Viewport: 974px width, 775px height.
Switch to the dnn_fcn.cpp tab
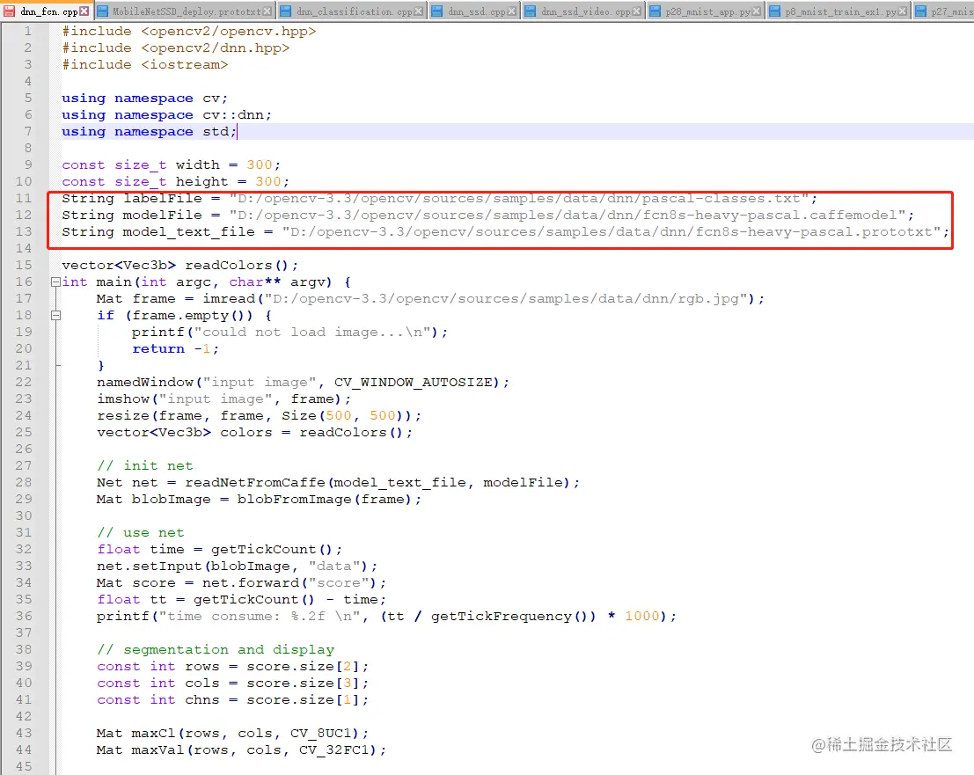tap(49, 11)
